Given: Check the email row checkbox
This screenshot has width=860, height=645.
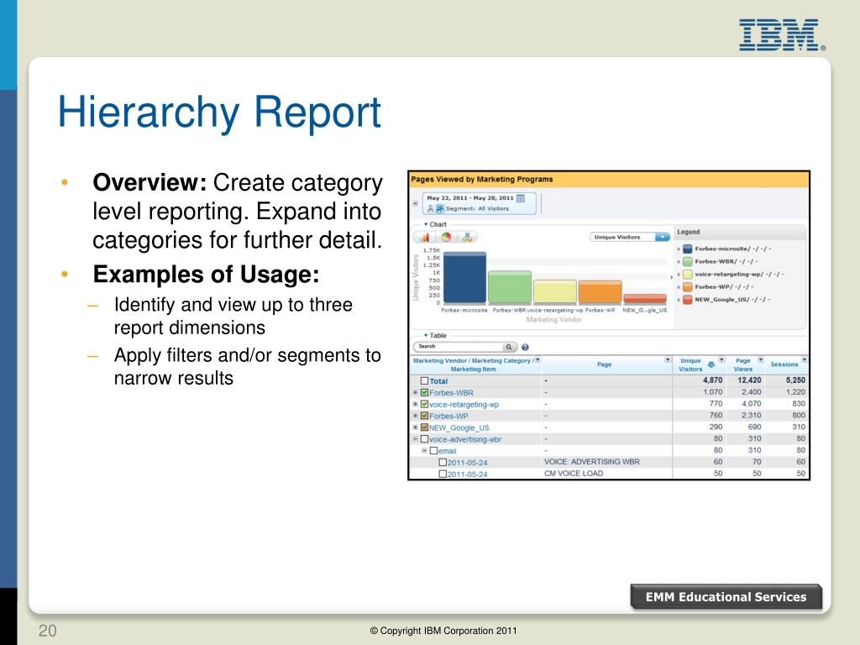Looking at the screenshot, I should [433, 450].
